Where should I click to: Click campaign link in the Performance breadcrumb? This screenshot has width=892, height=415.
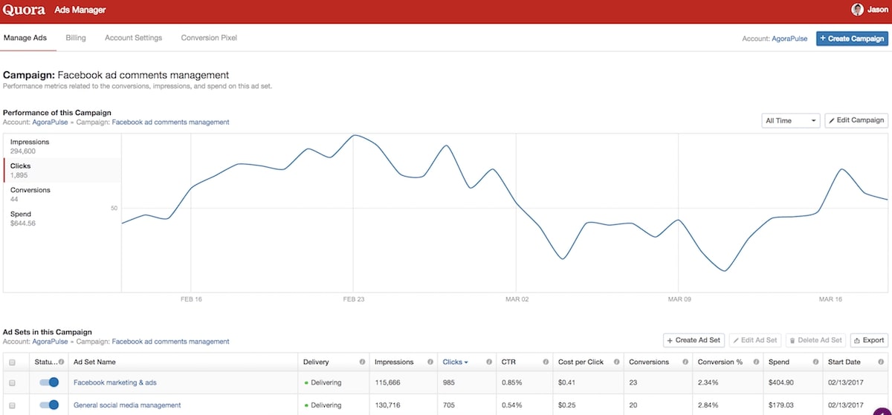pyautogui.click(x=170, y=122)
